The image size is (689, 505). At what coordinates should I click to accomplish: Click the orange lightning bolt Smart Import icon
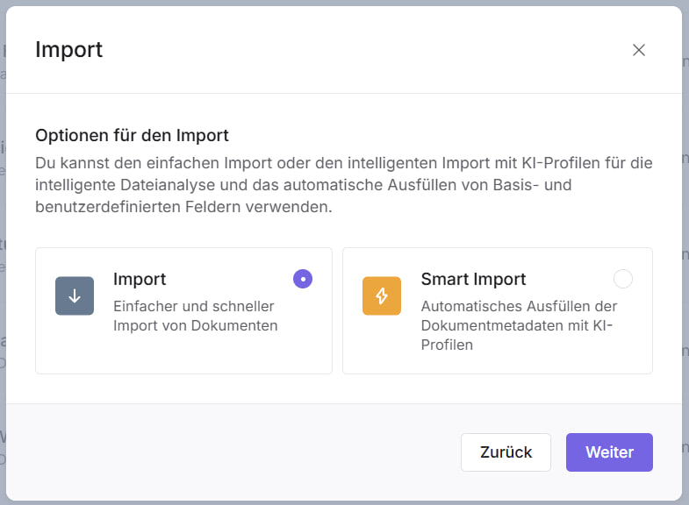coord(382,296)
